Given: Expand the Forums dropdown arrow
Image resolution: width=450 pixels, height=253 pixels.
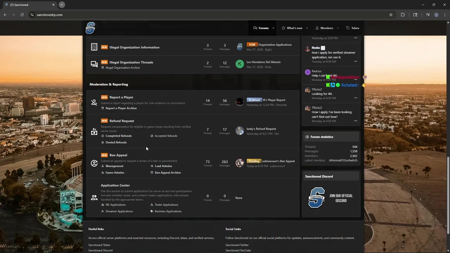Looking at the screenshot, I should (273, 28).
